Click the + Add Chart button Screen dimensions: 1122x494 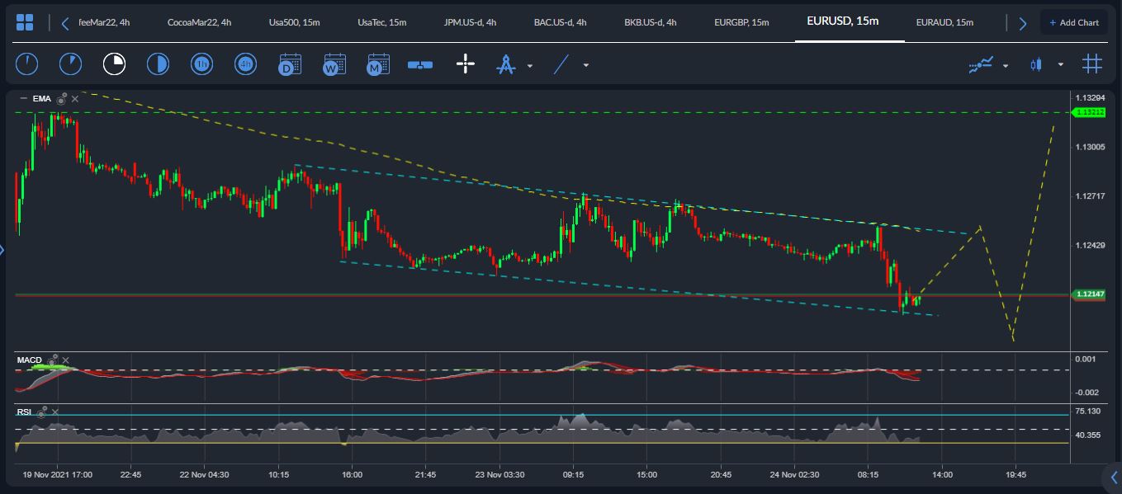pos(1074,22)
